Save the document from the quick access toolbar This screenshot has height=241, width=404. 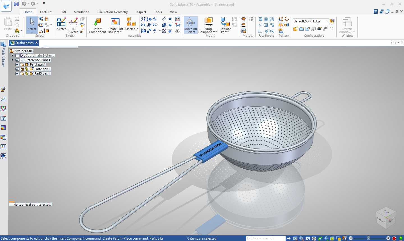tap(16, 4)
